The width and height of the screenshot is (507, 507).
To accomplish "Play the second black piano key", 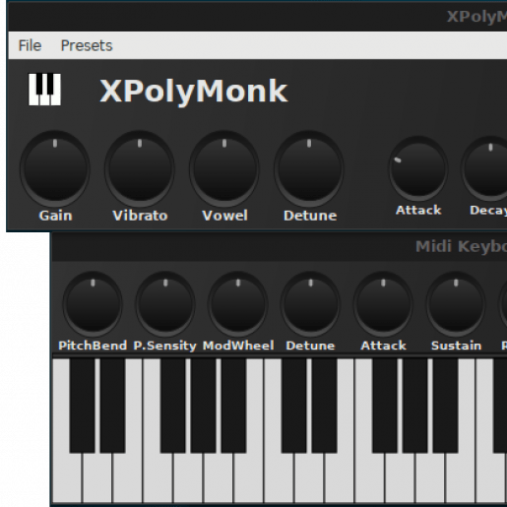I will click(112, 406).
